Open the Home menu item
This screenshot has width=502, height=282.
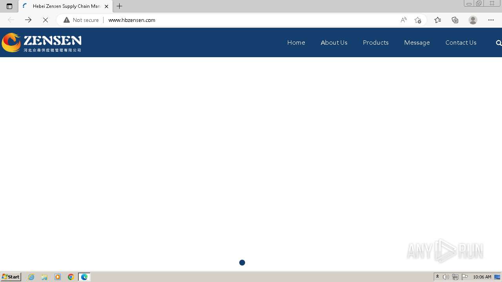(x=296, y=42)
